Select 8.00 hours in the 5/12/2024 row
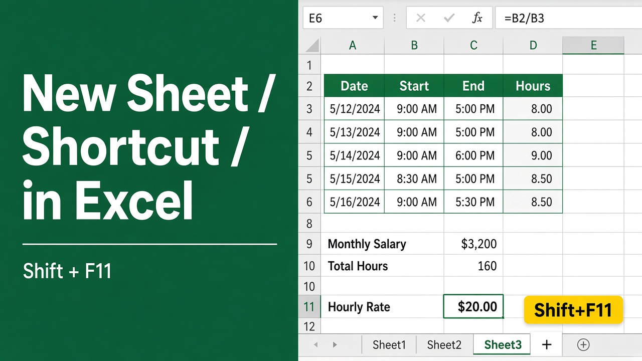642x361 pixels. pyautogui.click(x=533, y=109)
